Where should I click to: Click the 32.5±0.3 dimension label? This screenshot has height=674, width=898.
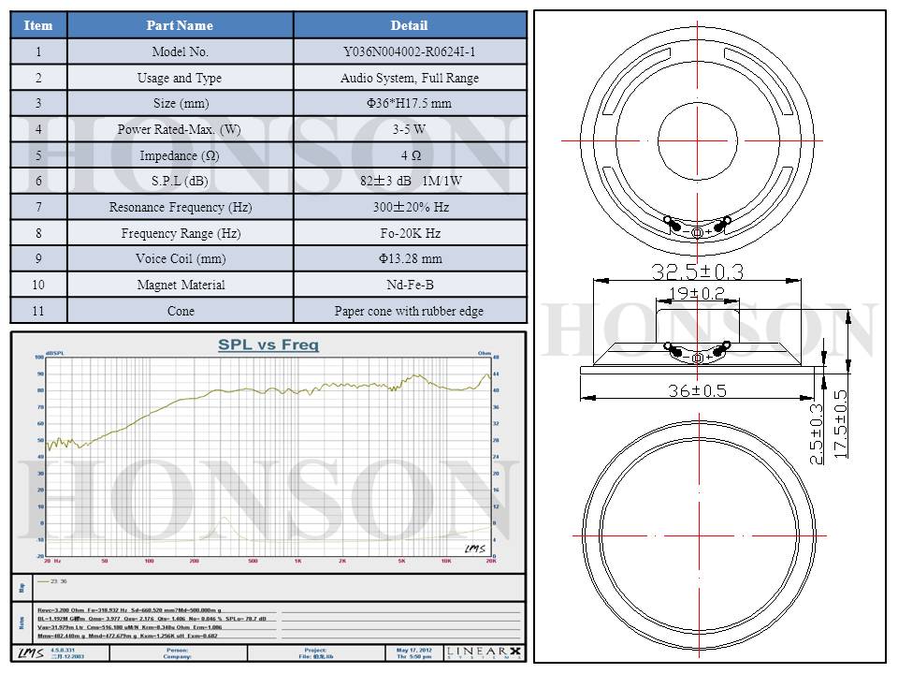point(697,271)
